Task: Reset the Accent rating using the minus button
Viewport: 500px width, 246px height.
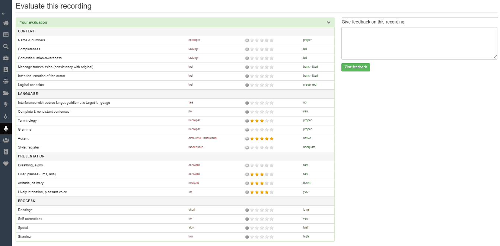Action: [247, 139]
